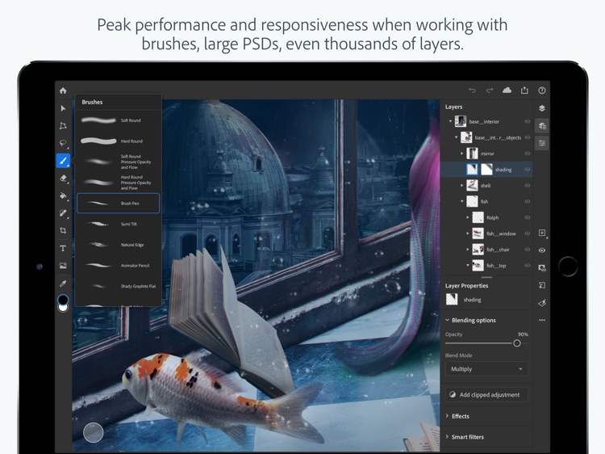Choose the Shady Graphite Flat brush
The width and height of the screenshot is (605, 454).
tap(118, 286)
